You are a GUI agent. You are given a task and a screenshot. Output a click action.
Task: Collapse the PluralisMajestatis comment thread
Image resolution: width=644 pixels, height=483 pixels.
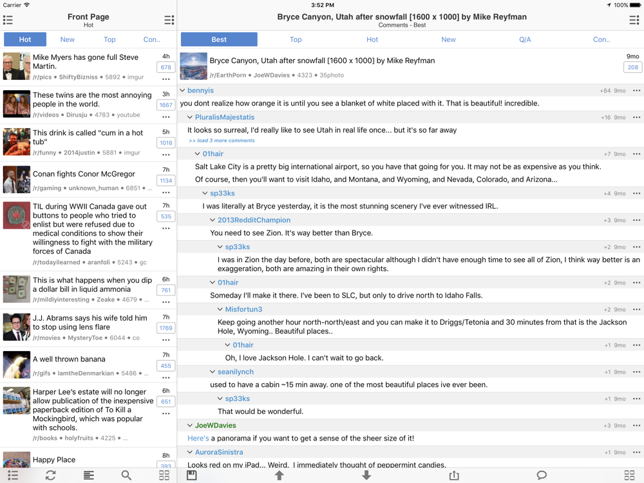pyautogui.click(x=190, y=117)
